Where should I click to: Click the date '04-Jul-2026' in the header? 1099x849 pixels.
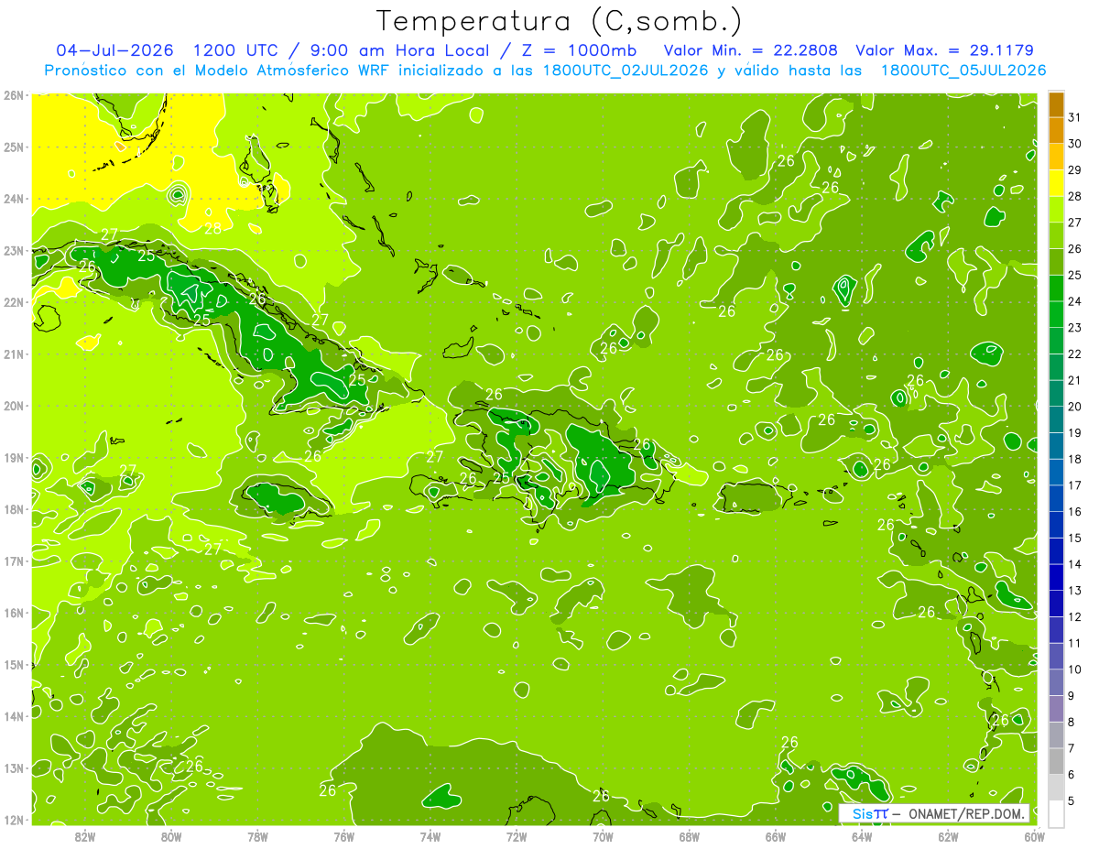point(115,50)
